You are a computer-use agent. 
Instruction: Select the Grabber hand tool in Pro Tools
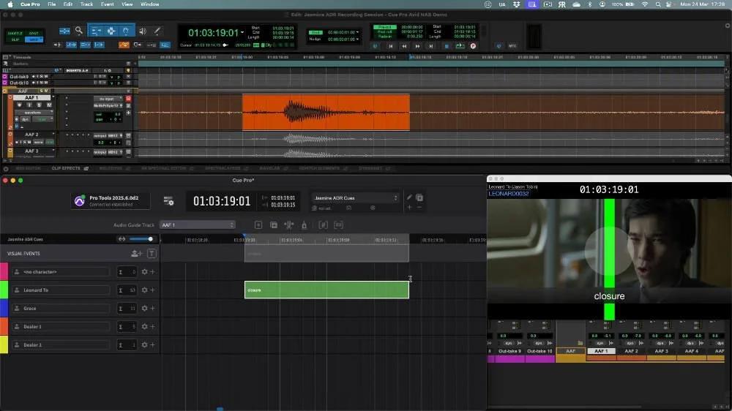point(126,31)
